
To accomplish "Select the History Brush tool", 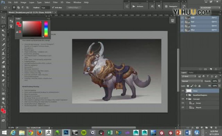I will [x=3, y=58].
